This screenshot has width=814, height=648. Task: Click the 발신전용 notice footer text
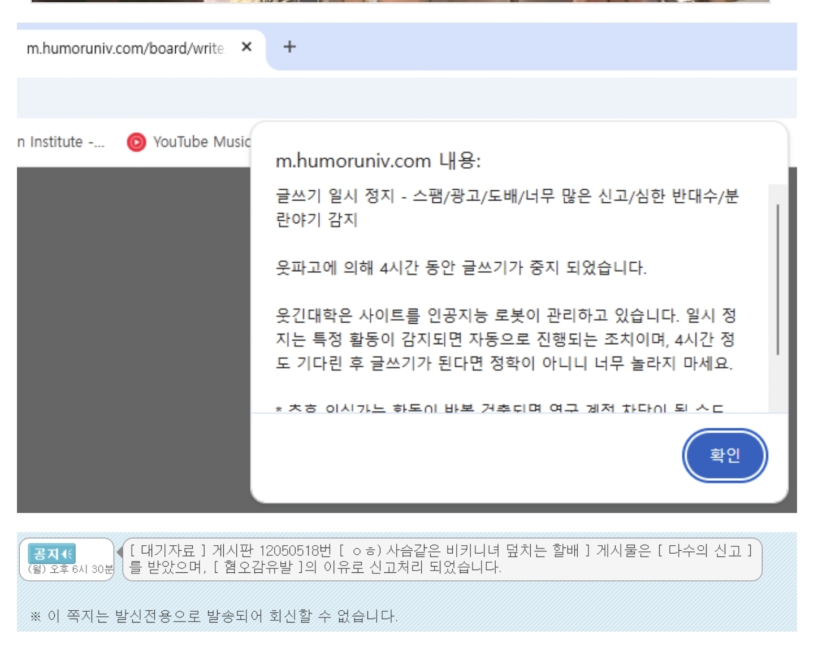215,616
